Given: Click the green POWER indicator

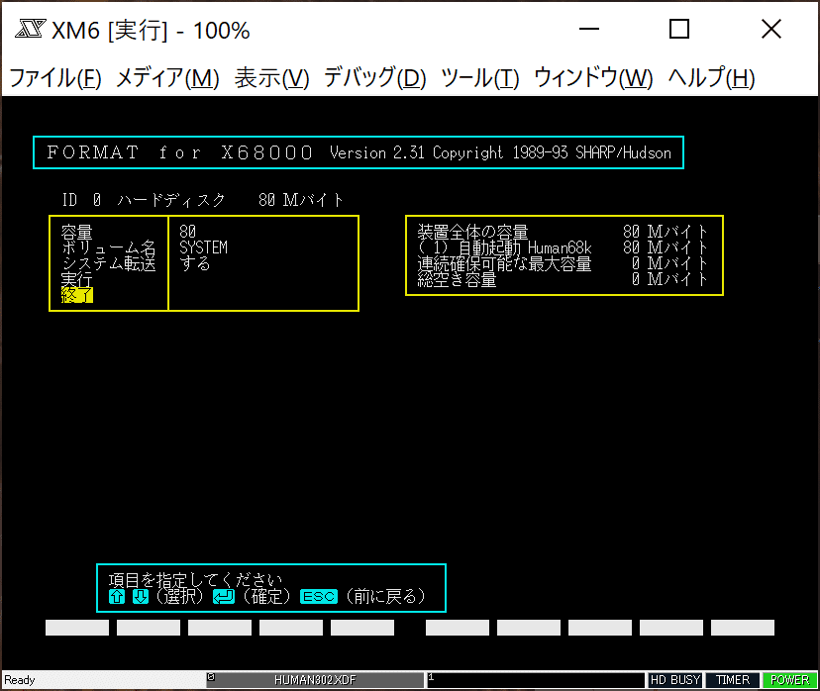Looking at the screenshot, I should [789, 680].
